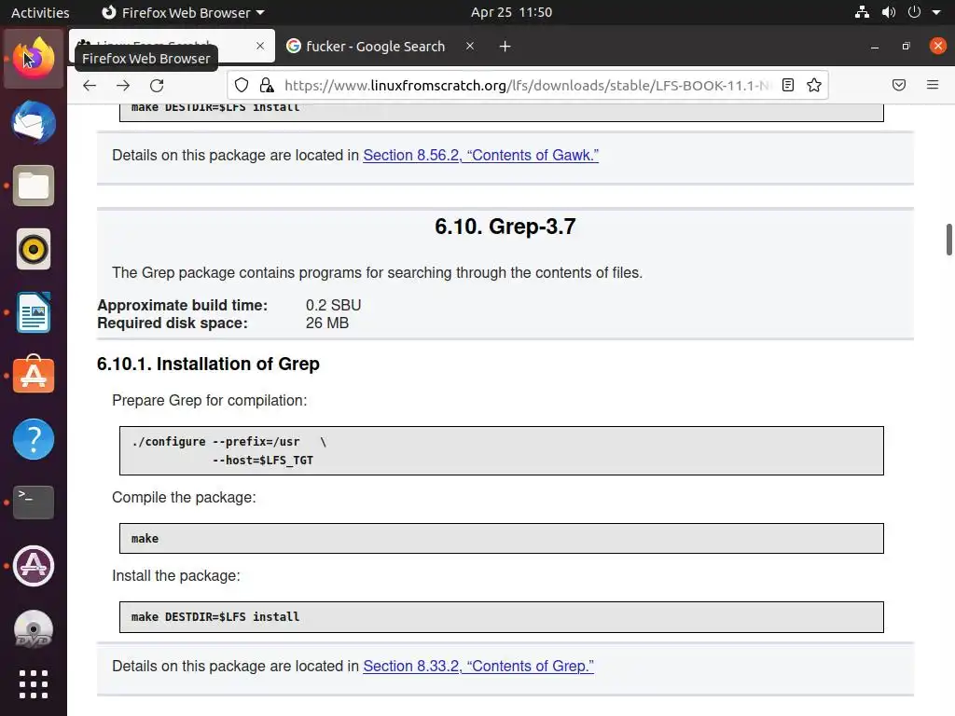
Task: Open the clock and calendar panel
Action: tap(511, 12)
